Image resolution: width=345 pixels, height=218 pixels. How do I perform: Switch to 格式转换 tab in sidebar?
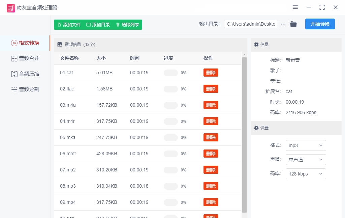25,43
